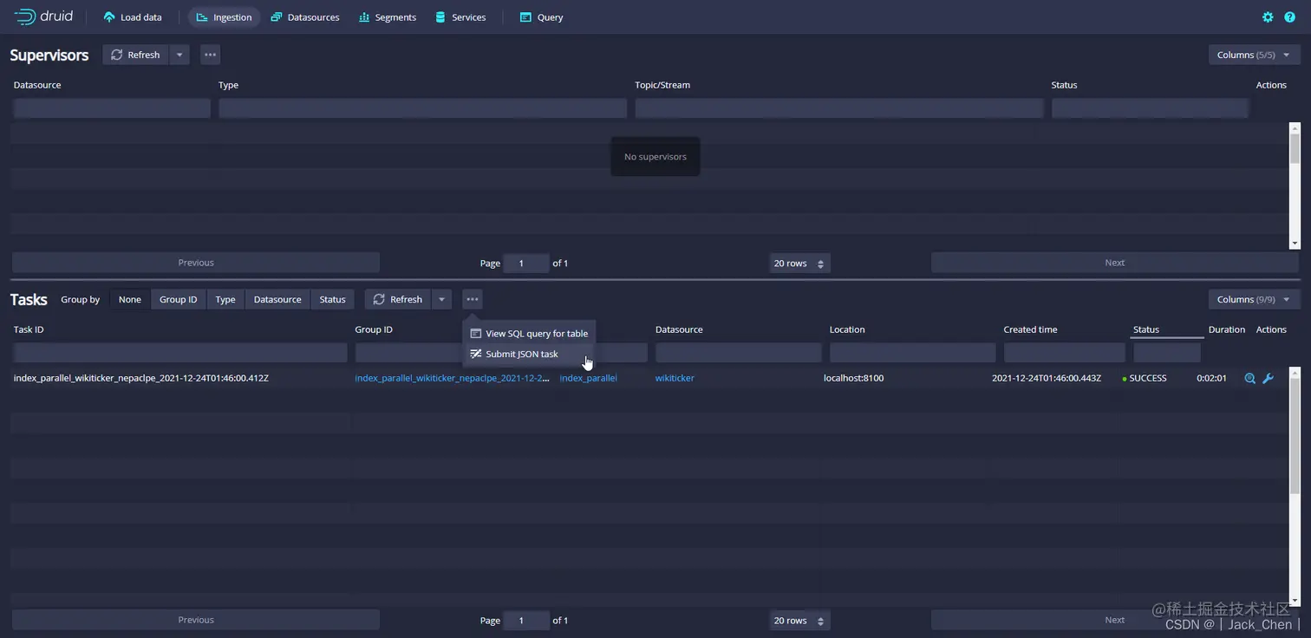Sort tasks by Created time header
Image resolution: width=1311 pixels, height=638 pixels.
(1030, 329)
